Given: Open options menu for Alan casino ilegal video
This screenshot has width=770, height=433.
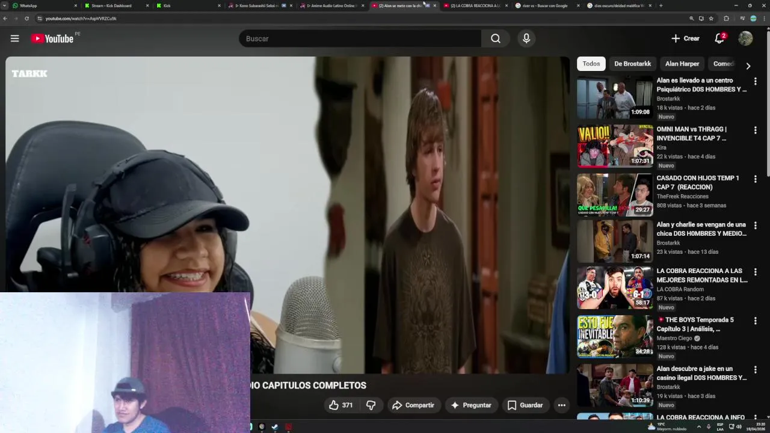Looking at the screenshot, I should pyautogui.click(x=755, y=370).
